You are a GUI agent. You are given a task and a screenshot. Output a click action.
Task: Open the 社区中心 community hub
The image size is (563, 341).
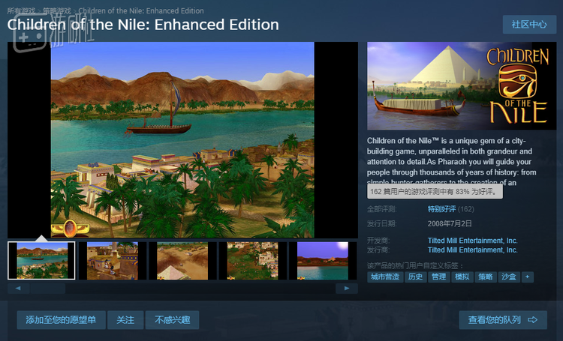[x=529, y=25]
